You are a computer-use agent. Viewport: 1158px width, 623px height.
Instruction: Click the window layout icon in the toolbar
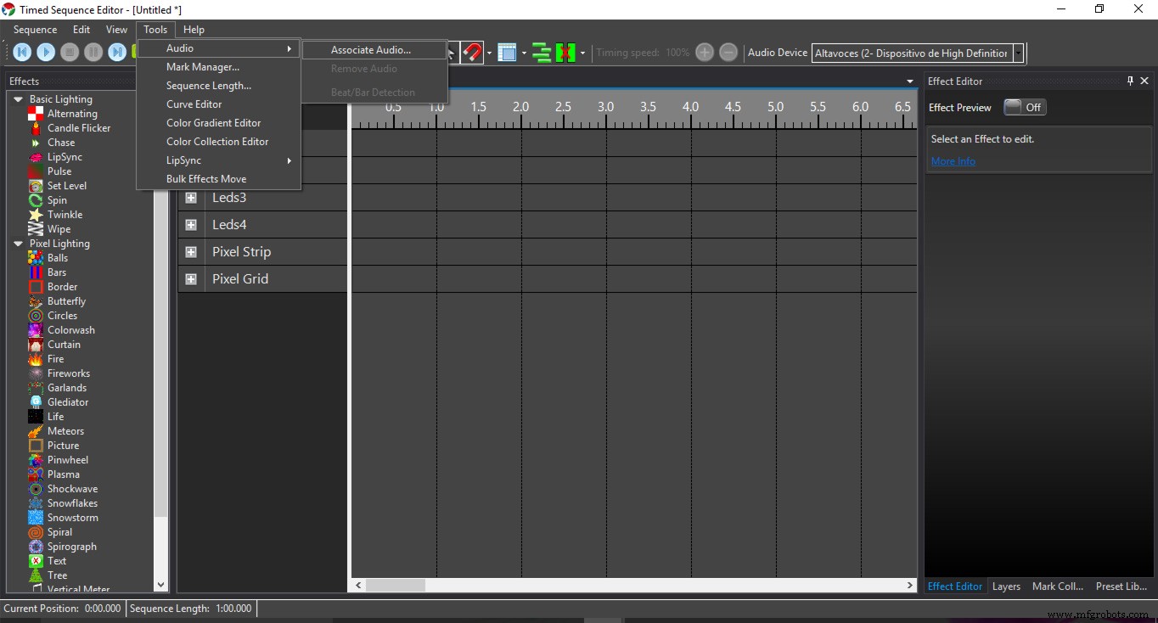tap(507, 53)
